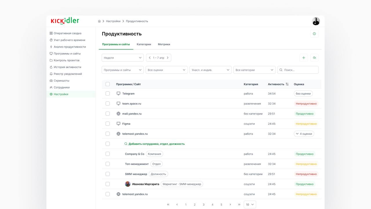Click the 34:54 activity value

point(272,94)
